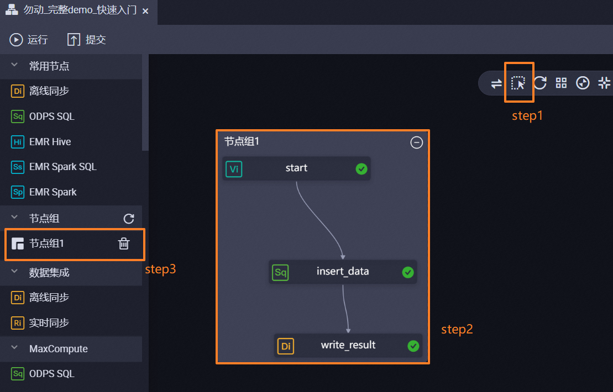Refresh the 节点组 section list
The height and width of the screenshot is (392, 613).
[129, 219]
